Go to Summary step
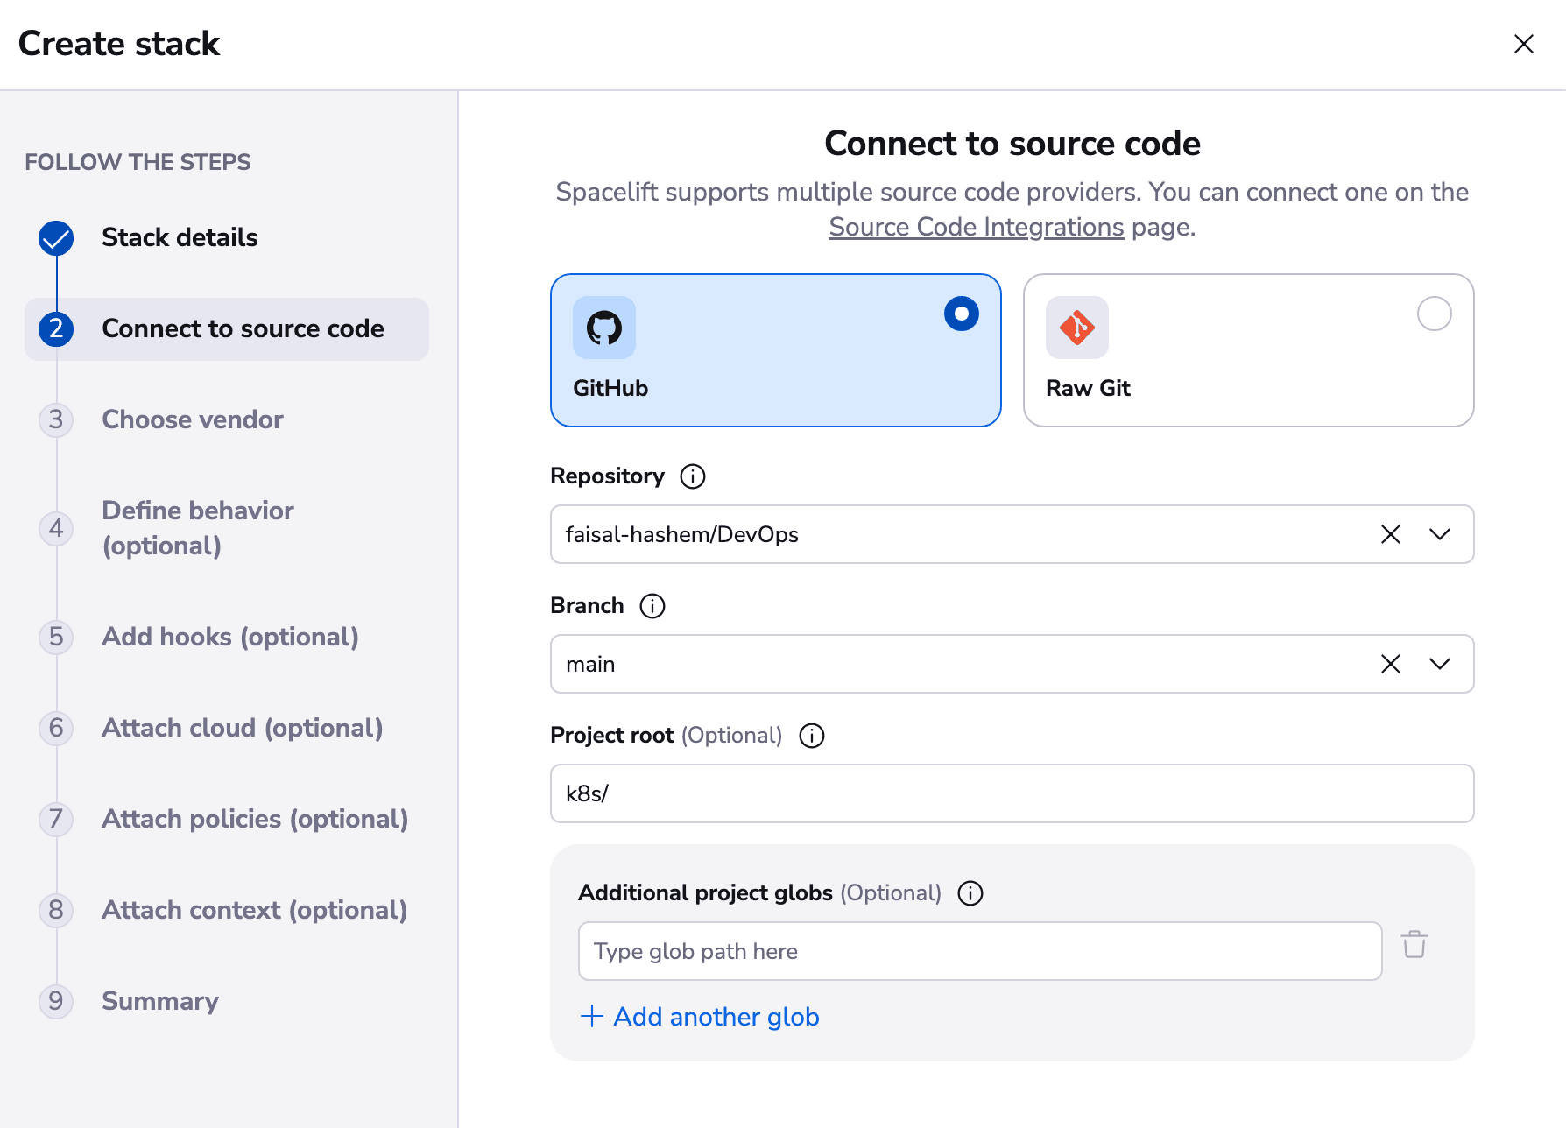 [160, 1001]
